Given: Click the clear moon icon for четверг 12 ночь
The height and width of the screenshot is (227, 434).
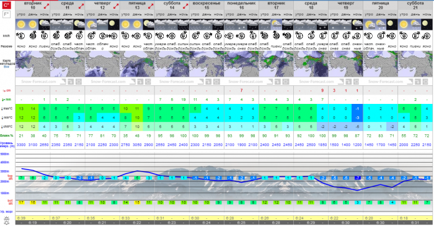Looking at the screenshot, I should click(x=113, y=25).
